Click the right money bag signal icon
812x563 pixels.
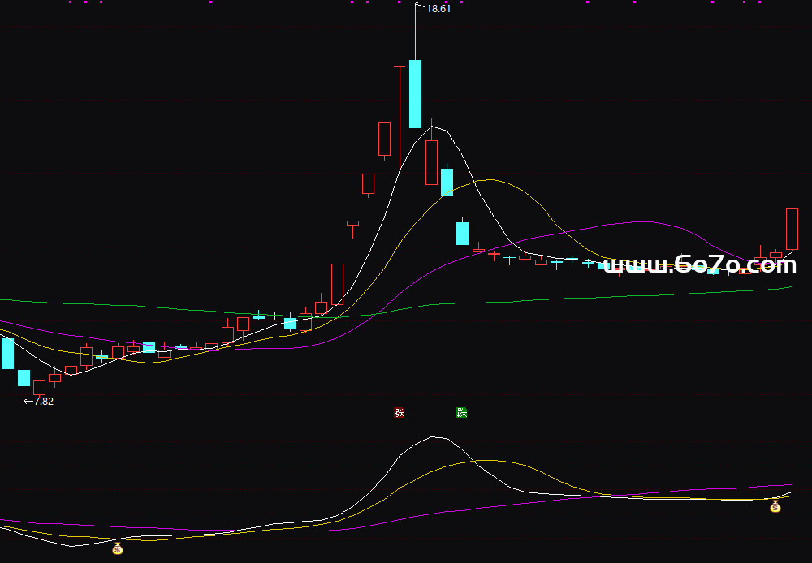[775, 507]
